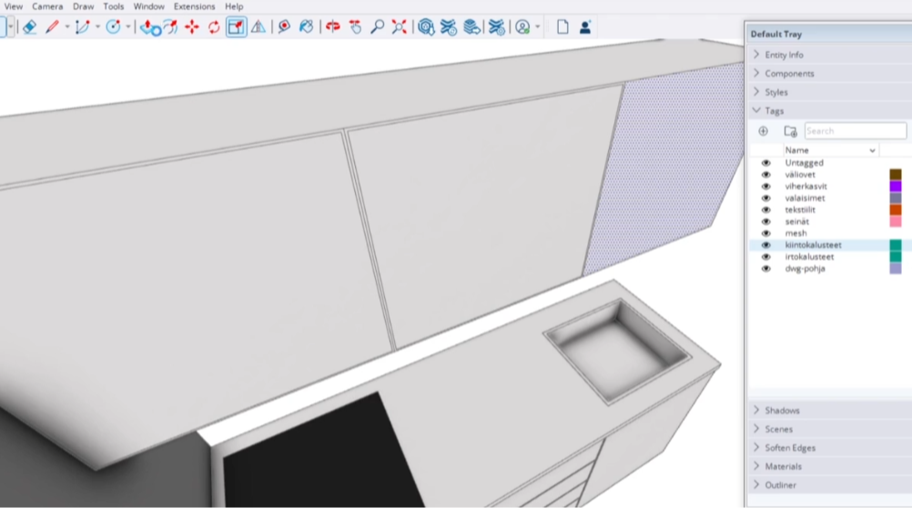Toggle kiintokalusteet visibility eye
Viewport: 912px width, 508px height.
[x=766, y=245]
